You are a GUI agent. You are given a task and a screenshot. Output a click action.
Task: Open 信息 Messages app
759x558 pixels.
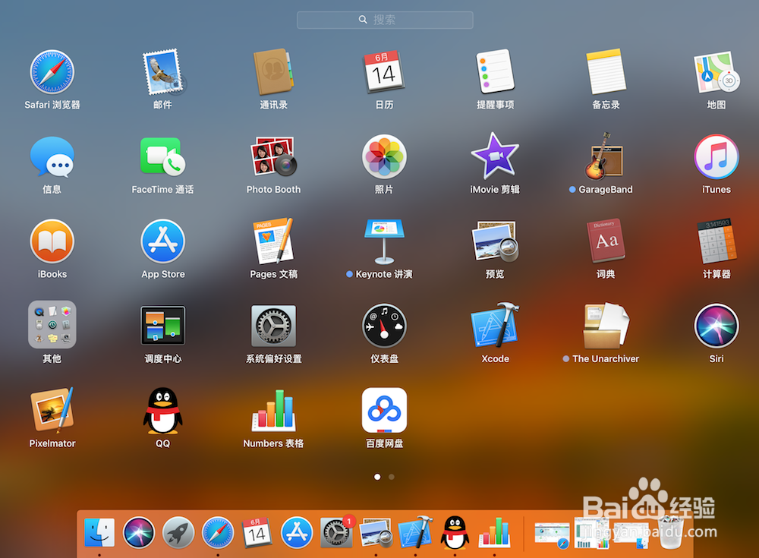(x=52, y=156)
